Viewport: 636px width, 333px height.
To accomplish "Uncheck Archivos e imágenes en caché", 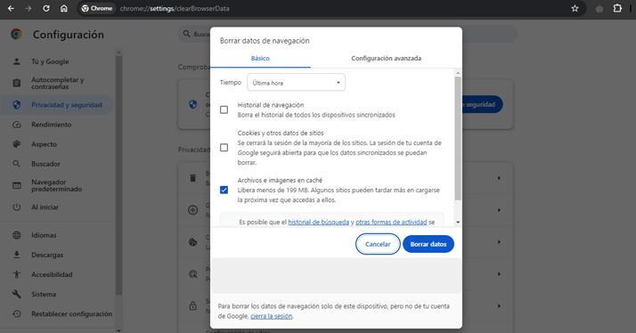I will [224, 190].
